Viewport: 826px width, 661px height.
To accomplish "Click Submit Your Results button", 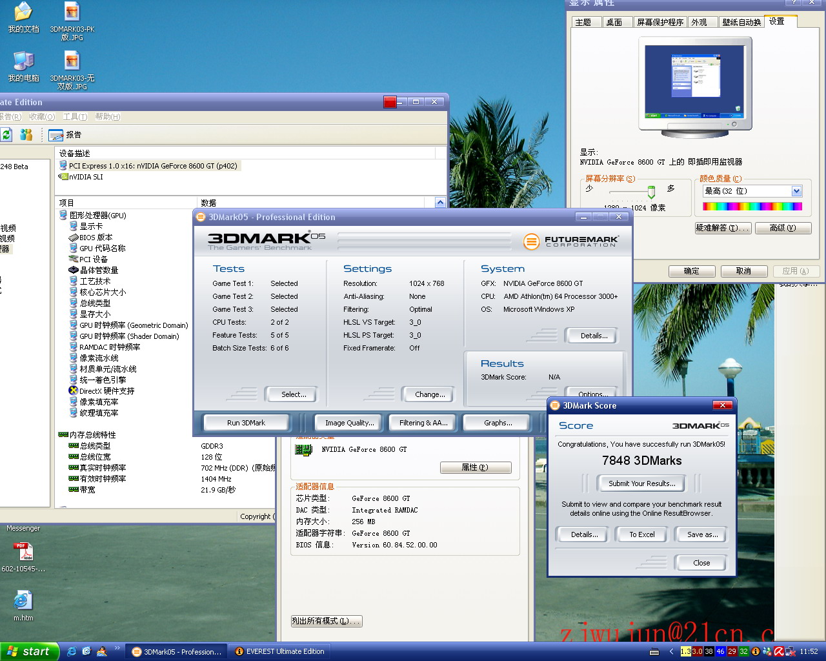I will click(x=642, y=483).
